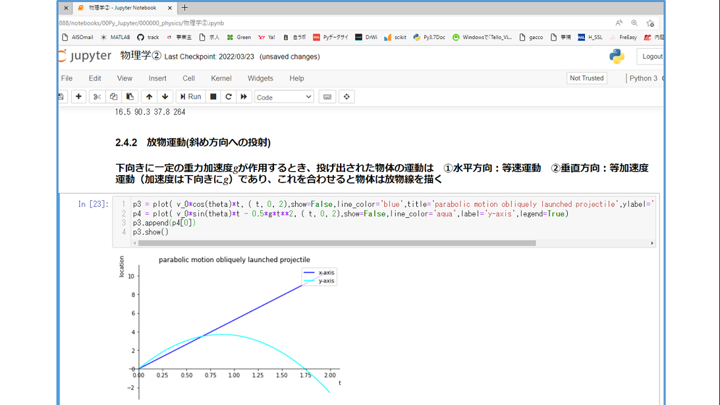Open the cell type Code dropdown

point(284,97)
